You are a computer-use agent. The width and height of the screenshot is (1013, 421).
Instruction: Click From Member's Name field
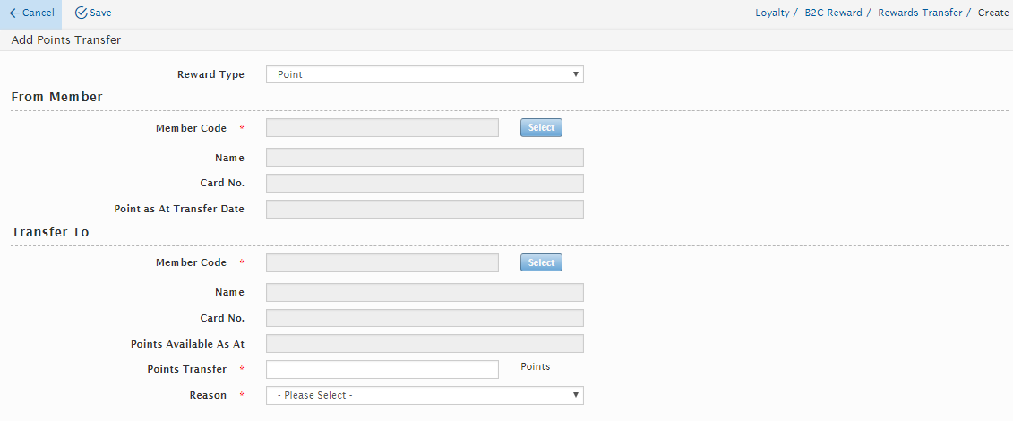(425, 158)
